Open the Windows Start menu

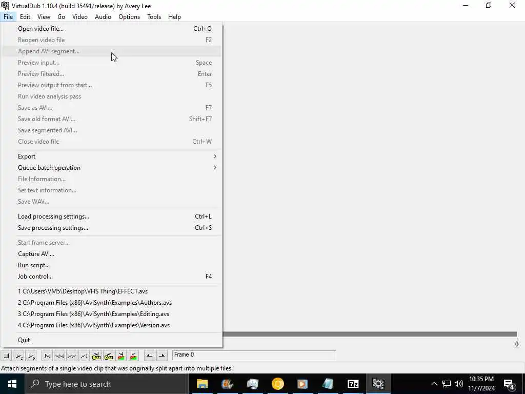pos(12,384)
